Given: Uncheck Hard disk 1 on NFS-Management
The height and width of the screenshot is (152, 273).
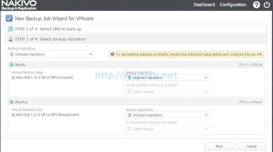Looking at the screenshot, I should (x=13, y=115).
